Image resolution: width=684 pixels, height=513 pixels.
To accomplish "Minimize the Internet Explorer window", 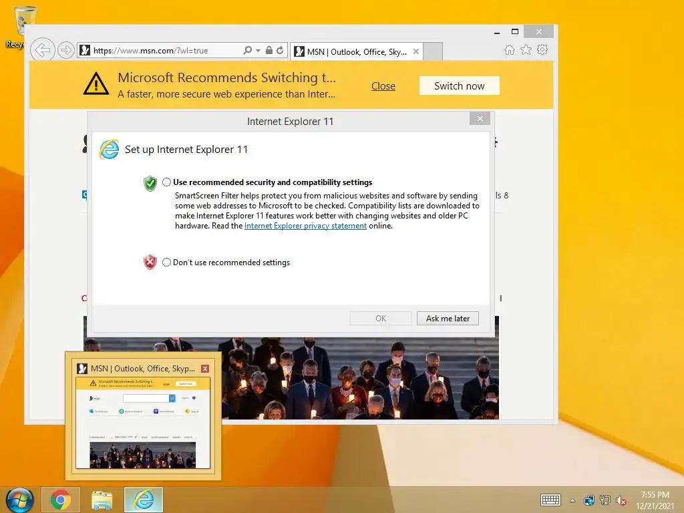I will tap(497, 32).
